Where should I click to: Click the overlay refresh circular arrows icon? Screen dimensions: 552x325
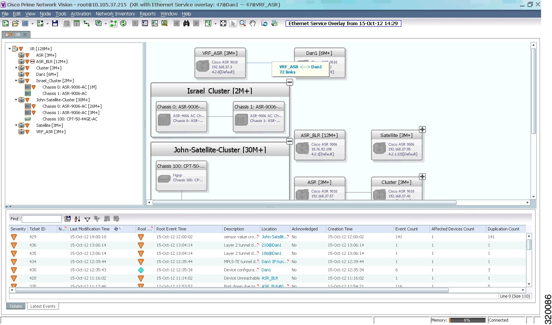[123, 23]
